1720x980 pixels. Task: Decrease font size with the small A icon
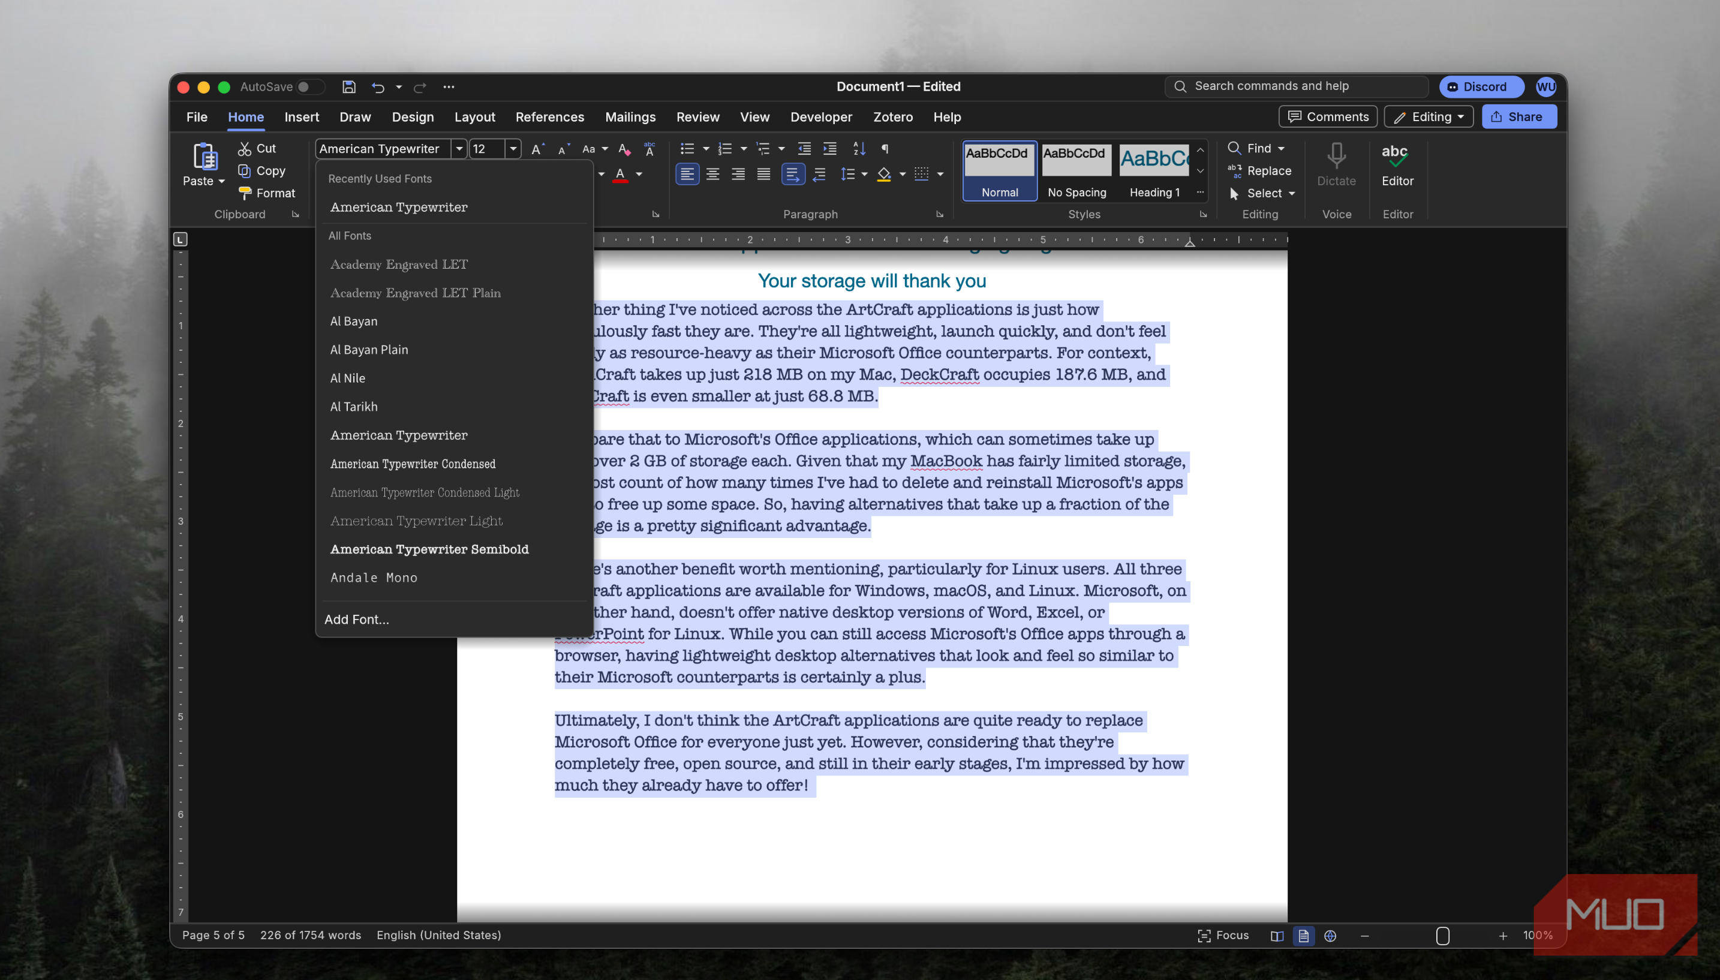click(x=563, y=149)
